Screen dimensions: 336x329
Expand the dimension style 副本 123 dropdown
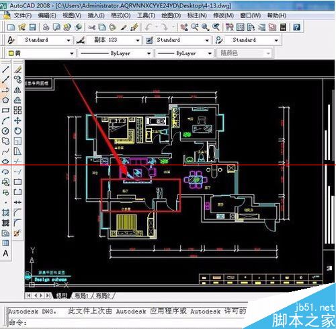[x=138, y=40]
